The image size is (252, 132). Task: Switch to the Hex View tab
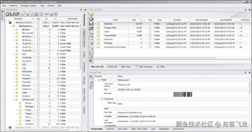[x=122, y=129]
